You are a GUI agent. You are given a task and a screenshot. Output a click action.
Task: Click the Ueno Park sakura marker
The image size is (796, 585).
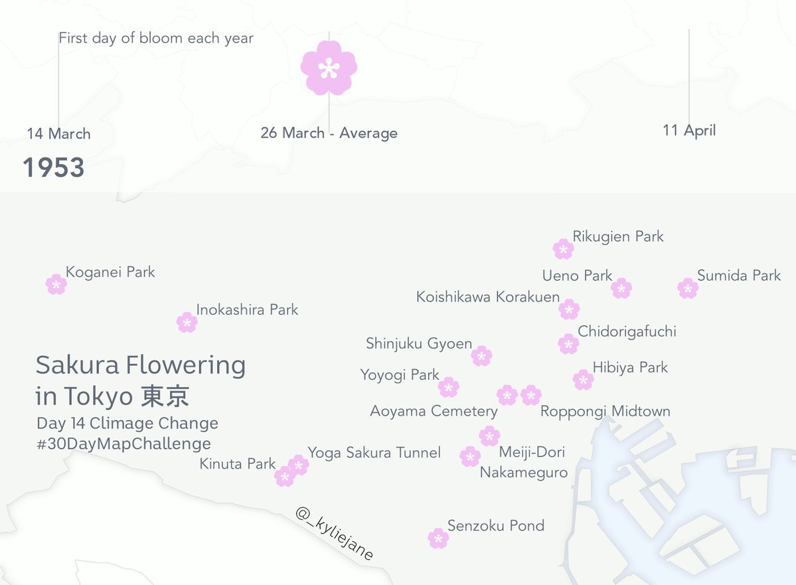[x=621, y=288]
